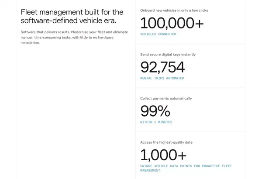The height and width of the screenshot is (179, 262).
Task: Click 'software-defined vehicle era.' heading line
Action: tap(69, 21)
